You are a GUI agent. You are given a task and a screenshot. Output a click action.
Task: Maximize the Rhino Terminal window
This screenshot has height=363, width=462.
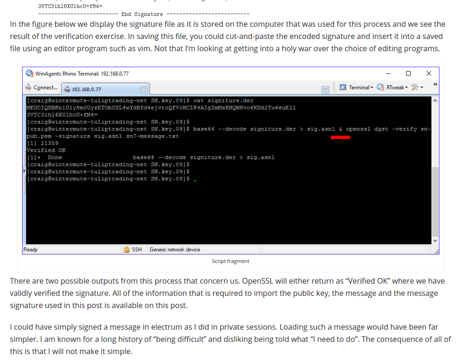click(408, 74)
